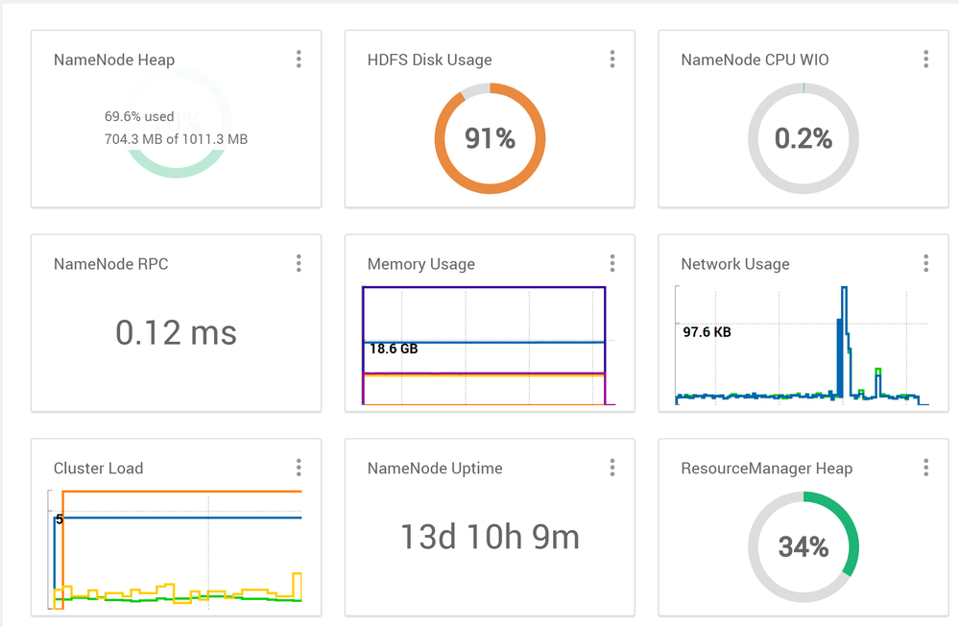This screenshot has width=959, height=627.
Task: Open the NameNode CPU WIO options menu
Action: [925, 60]
